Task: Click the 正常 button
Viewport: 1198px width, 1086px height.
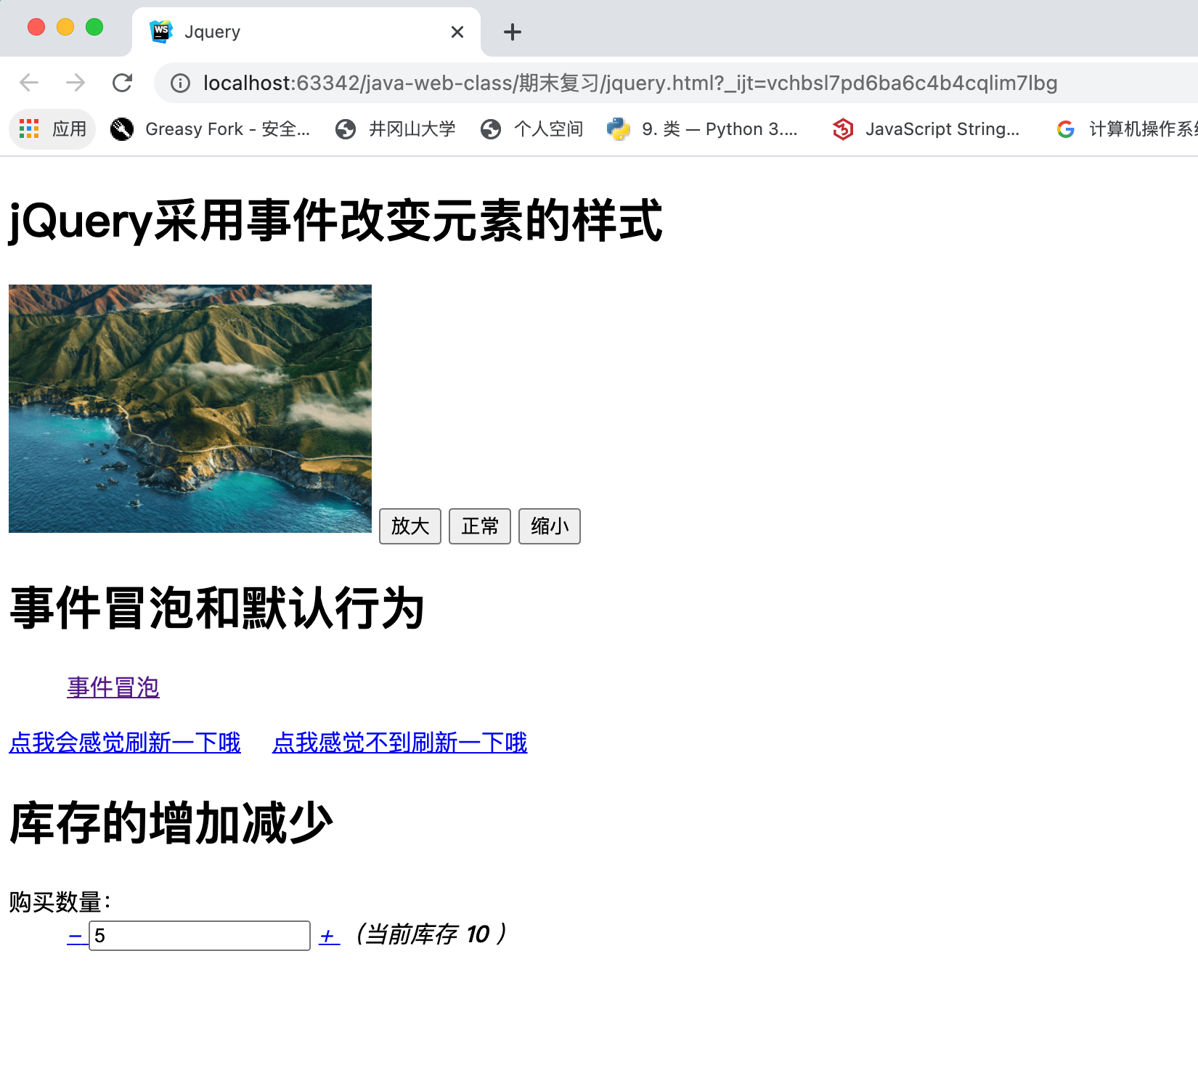Action: pyautogui.click(x=479, y=526)
